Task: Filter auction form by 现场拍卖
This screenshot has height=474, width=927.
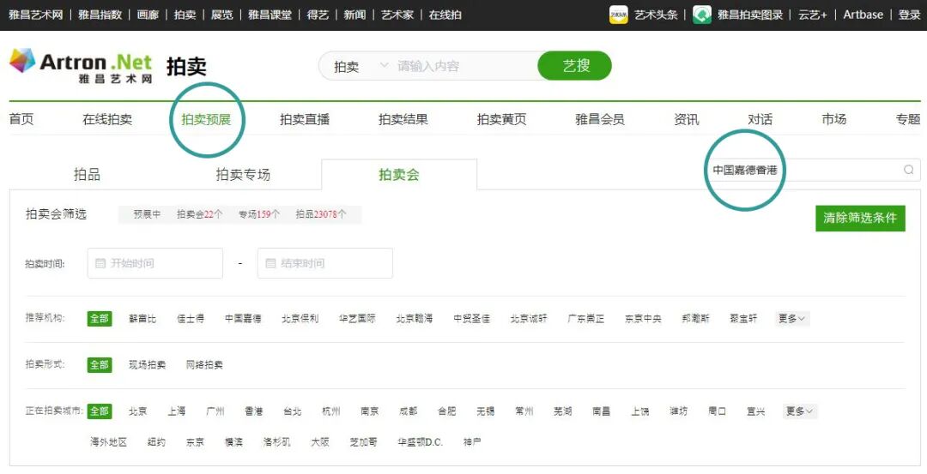Action: coord(148,365)
